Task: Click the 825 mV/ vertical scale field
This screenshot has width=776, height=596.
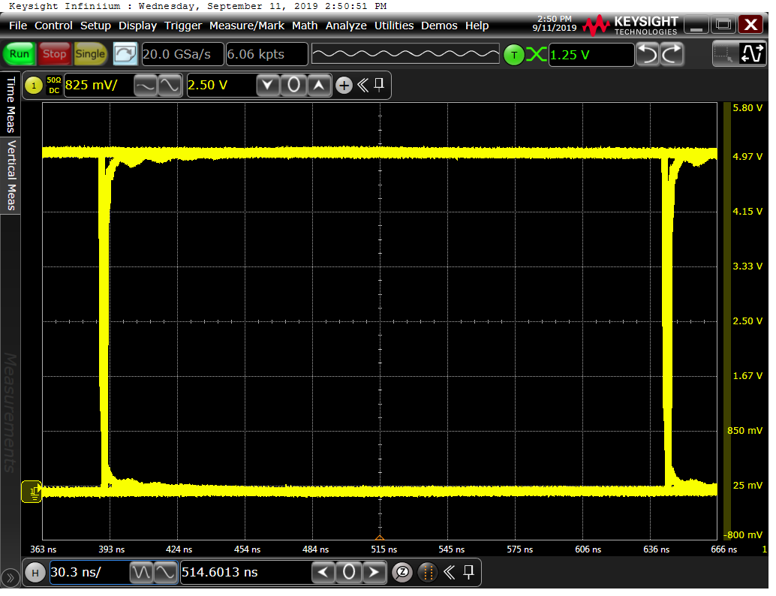Action: [98, 86]
